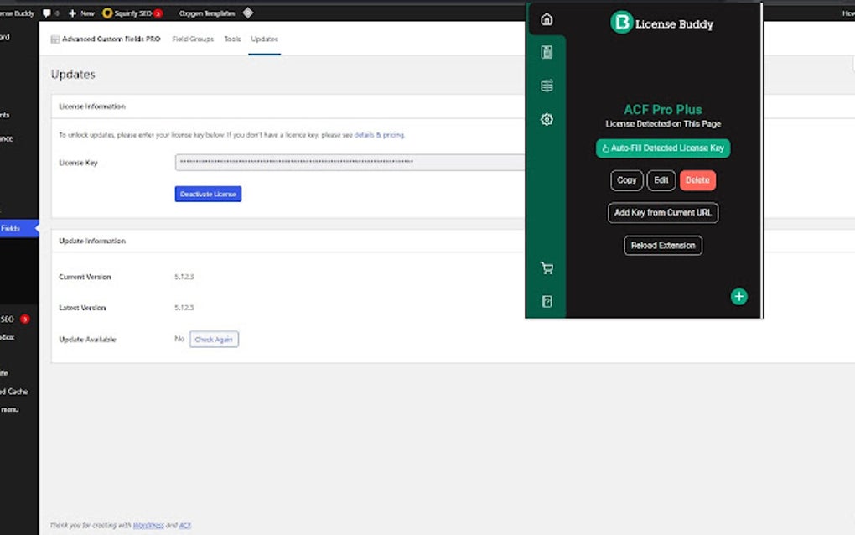Screen dimensions: 855x535
Task: Open the Home panel in License Buddy sidebar
Action: [x=547, y=18]
